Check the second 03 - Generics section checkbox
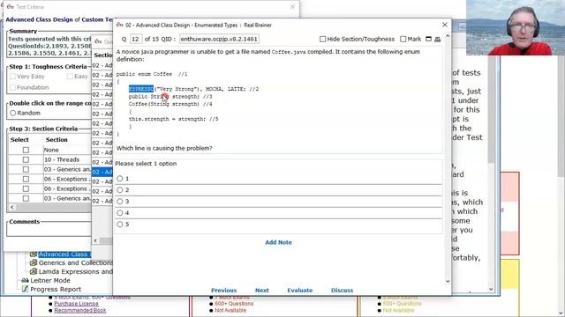The image size is (565, 317). (26, 198)
